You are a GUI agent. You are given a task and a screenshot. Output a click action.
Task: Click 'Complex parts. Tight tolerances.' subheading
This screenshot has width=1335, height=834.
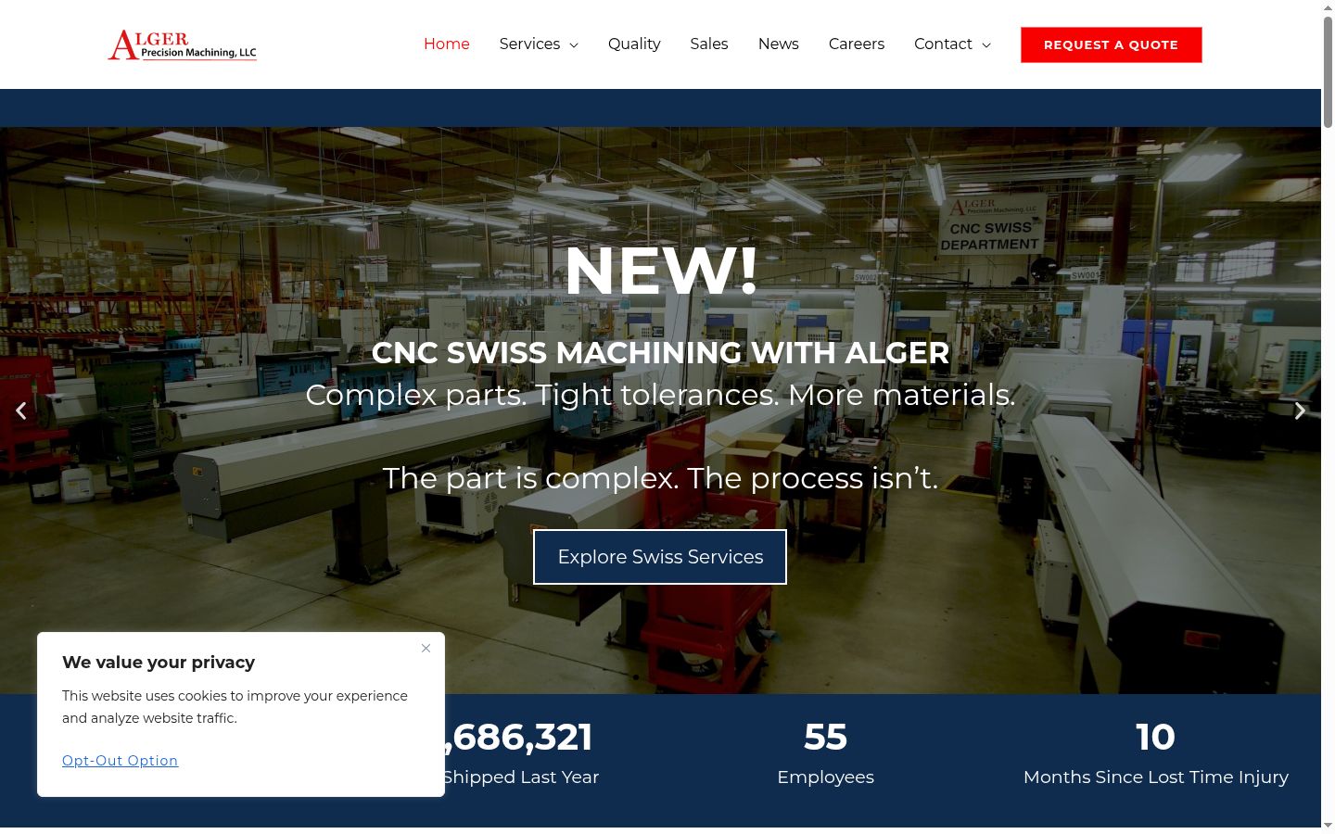pos(661,395)
